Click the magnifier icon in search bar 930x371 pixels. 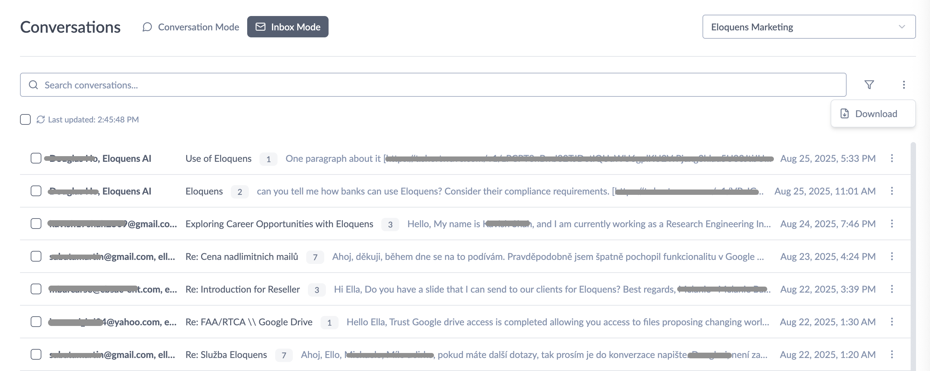pos(34,85)
